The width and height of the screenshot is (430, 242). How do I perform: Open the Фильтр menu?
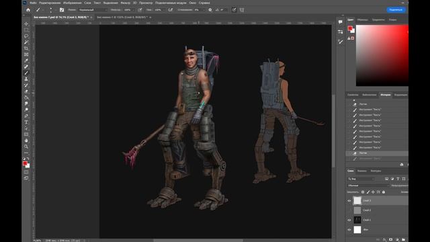click(x=126, y=3)
